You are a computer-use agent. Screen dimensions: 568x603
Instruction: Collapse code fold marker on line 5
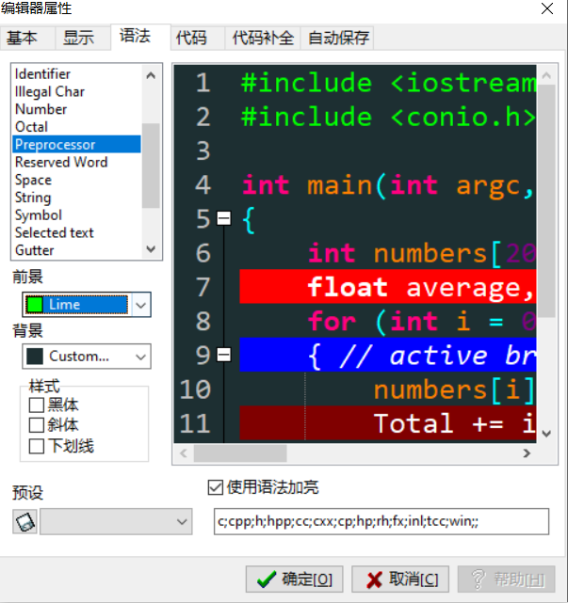pos(224,218)
